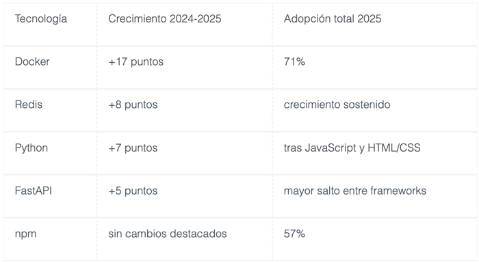
Task: Click the Tecnología column header
Action: coord(41,19)
